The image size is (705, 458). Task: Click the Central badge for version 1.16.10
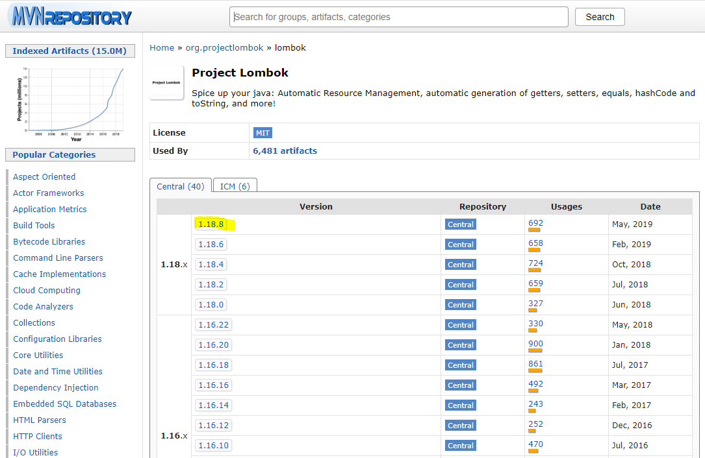pyautogui.click(x=461, y=446)
